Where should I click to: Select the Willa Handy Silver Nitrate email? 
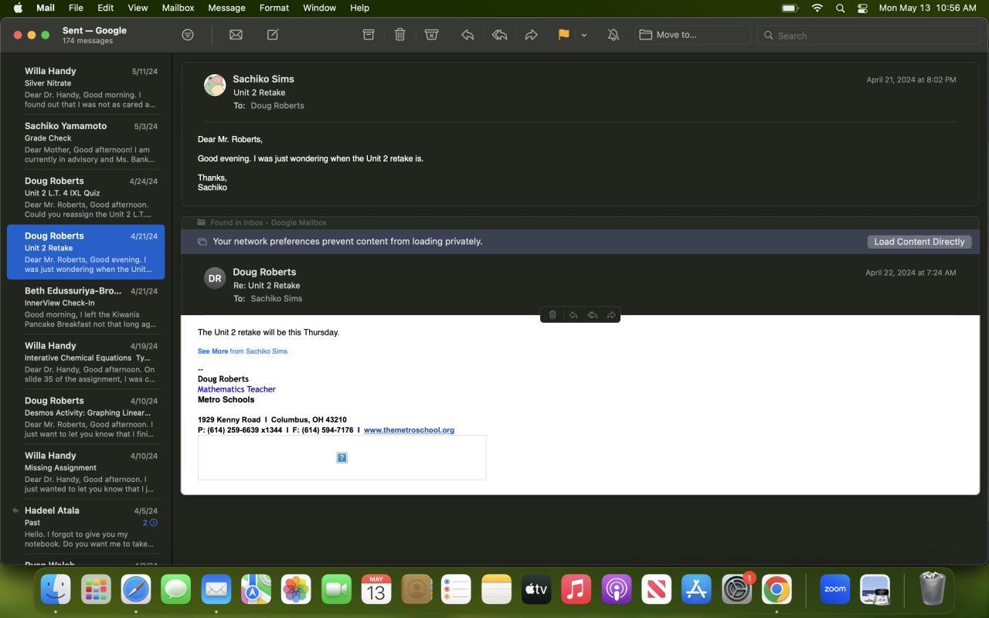[86, 87]
